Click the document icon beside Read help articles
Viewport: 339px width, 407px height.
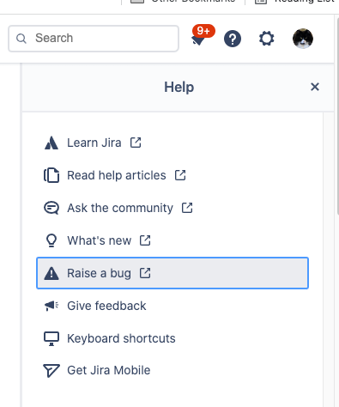[51, 175]
